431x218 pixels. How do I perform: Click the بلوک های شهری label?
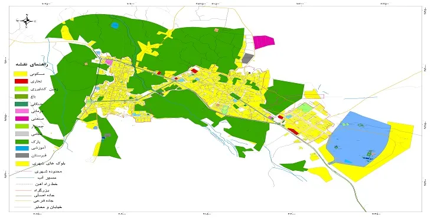tap(48, 163)
